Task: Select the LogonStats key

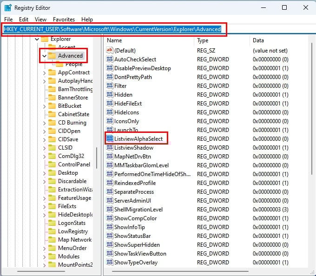Action: pyautogui.click(x=72, y=223)
